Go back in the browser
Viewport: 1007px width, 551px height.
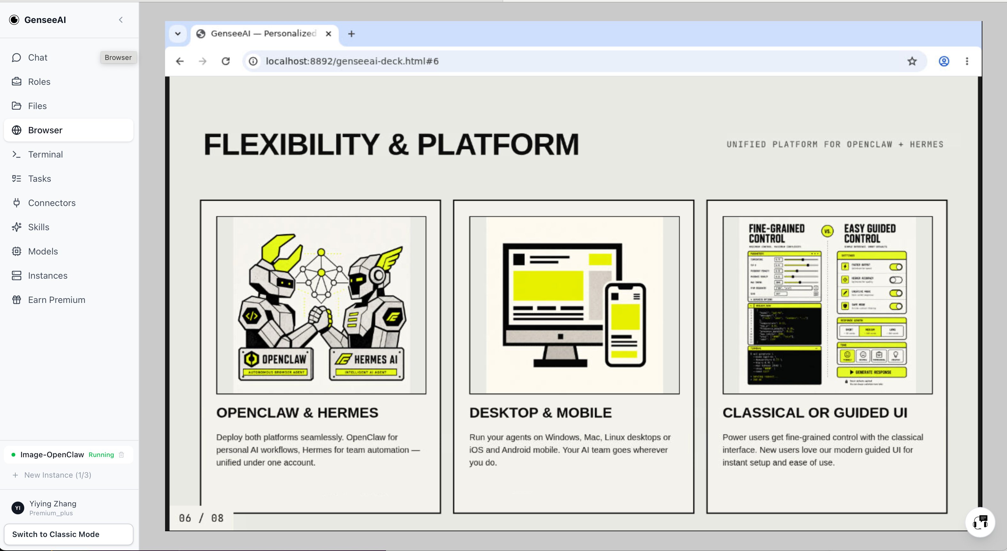point(180,61)
